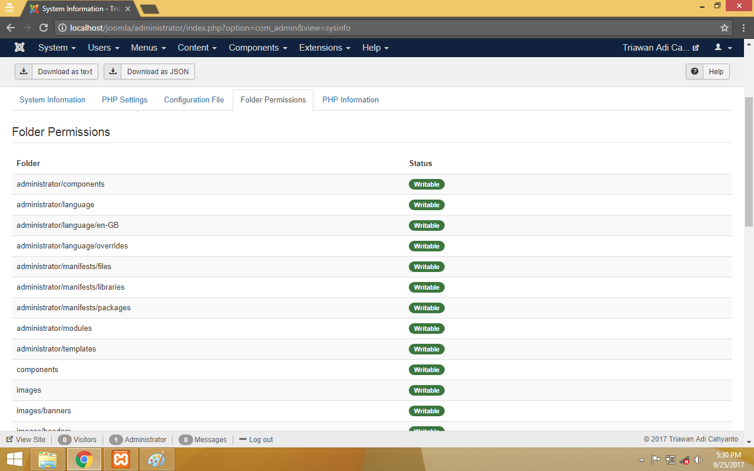Open the Chrome menu icon
Screen dimensions: 754x471
pos(743,28)
